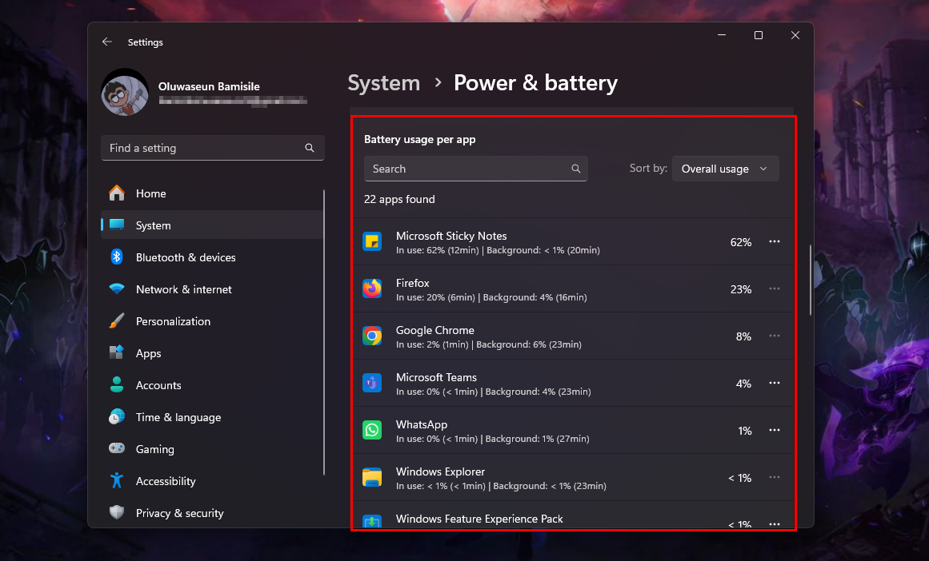The width and height of the screenshot is (929, 561).
Task: Maximize the Settings window
Action: 759,35
